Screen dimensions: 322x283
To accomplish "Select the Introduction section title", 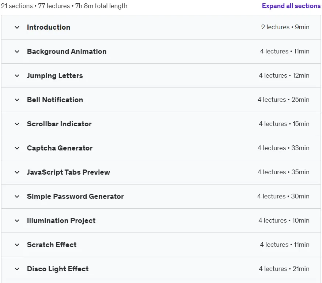I will [x=49, y=27].
